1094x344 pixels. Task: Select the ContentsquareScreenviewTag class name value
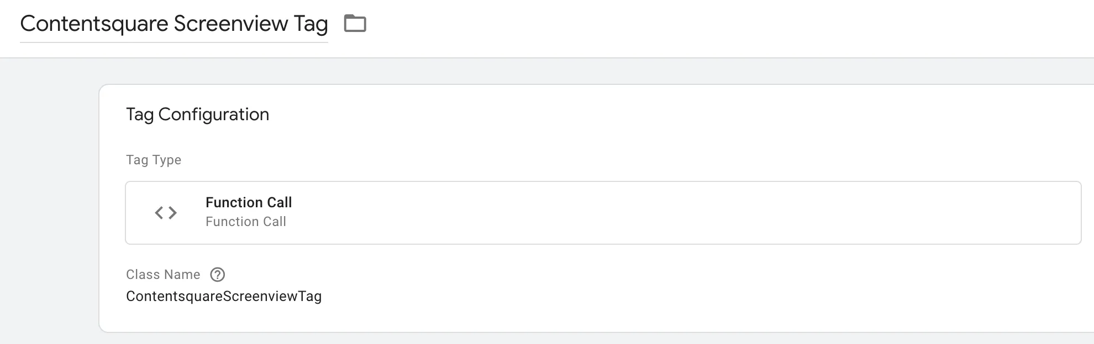click(x=223, y=297)
